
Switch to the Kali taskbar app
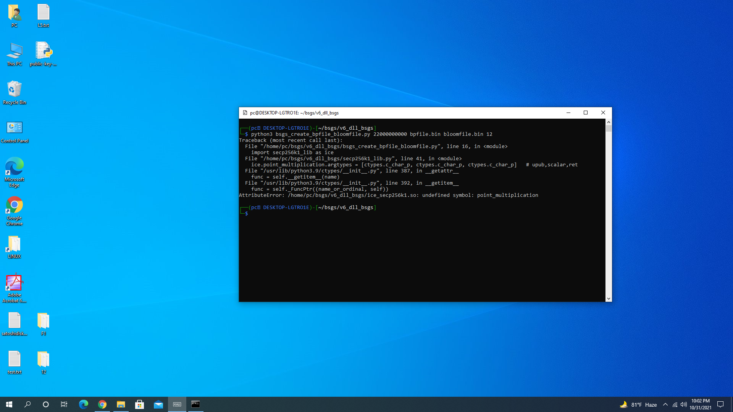(177, 404)
